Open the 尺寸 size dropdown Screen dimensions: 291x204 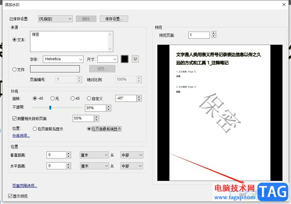108,59
